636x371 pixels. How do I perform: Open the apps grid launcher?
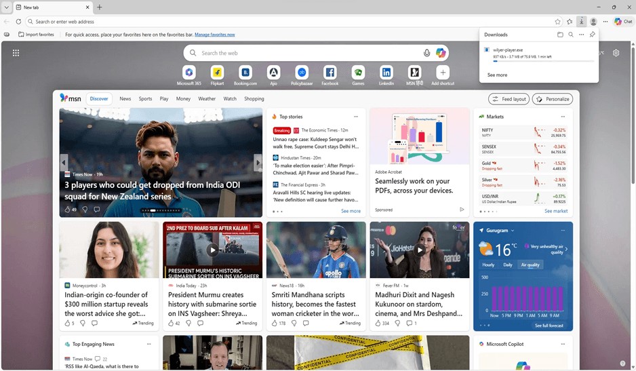16,53
